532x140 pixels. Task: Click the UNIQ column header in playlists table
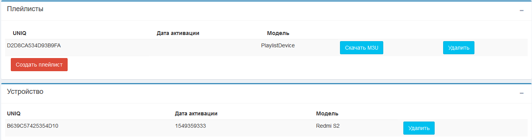click(x=19, y=33)
